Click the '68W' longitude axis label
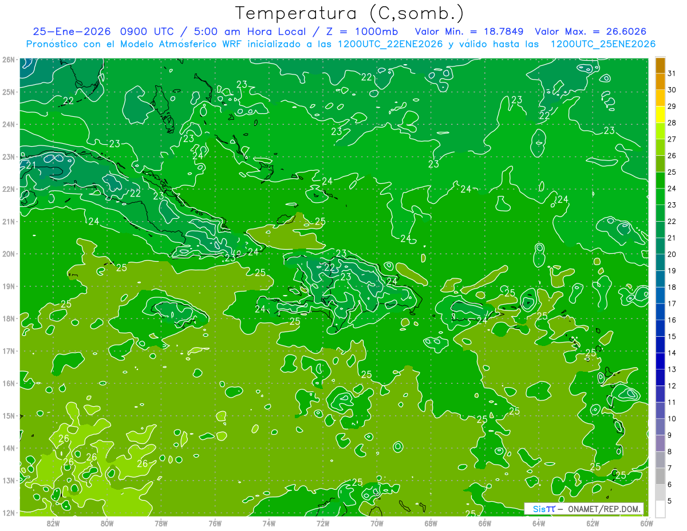The width and height of the screenshot is (687, 531). [431, 523]
